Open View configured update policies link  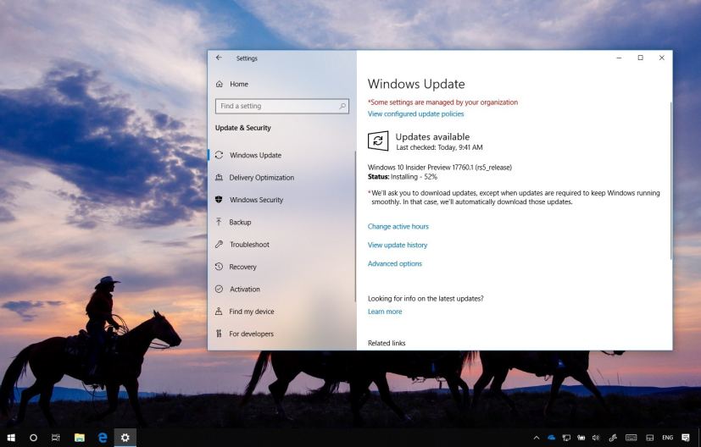tap(416, 114)
